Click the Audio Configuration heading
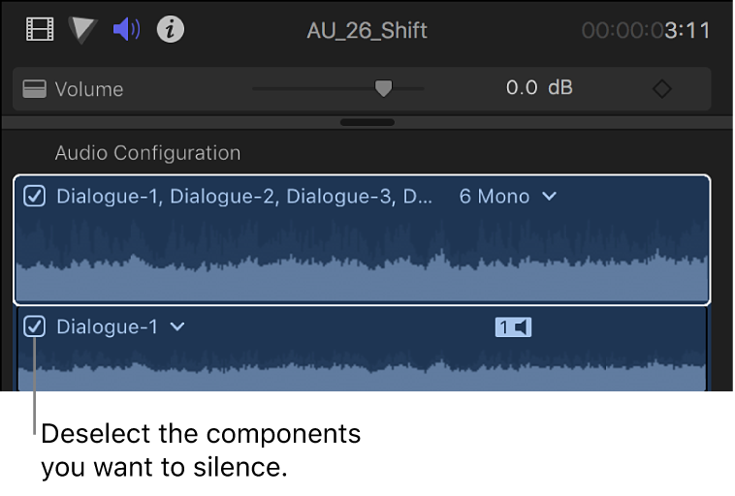Viewport: 735px width, 496px height. pyautogui.click(x=147, y=153)
